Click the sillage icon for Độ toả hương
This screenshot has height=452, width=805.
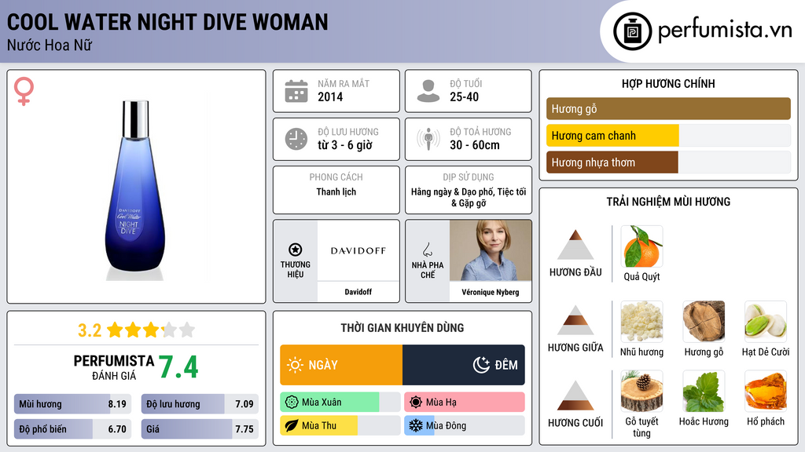[428, 139]
